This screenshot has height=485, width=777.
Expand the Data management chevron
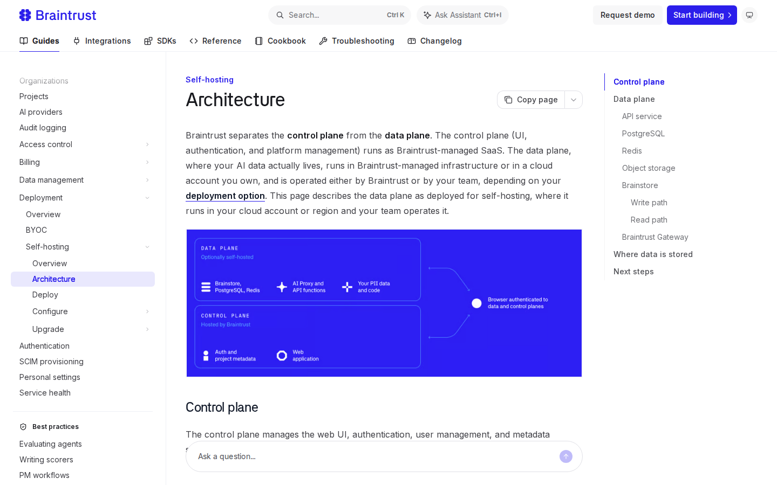[147, 180]
